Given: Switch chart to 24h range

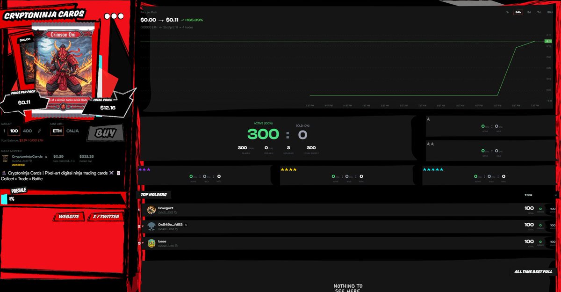Looking at the screenshot, I should click(x=518, y=12).
